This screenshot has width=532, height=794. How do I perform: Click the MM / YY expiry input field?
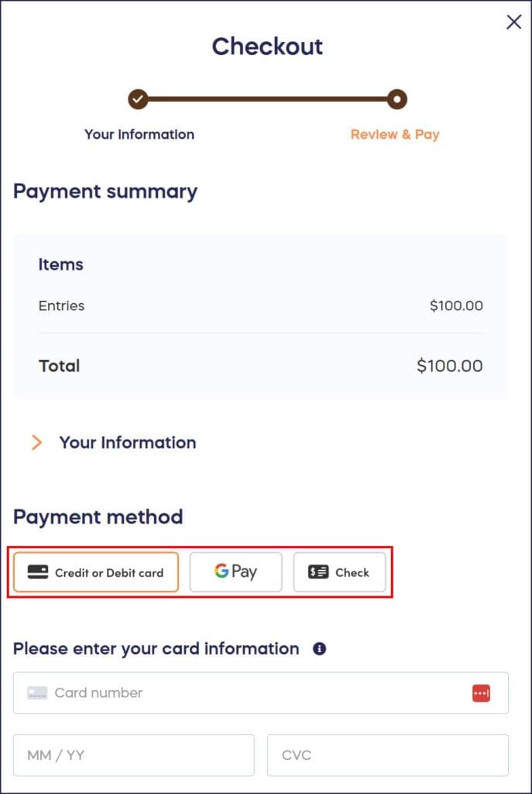pyautogui.click(x=133, y=754)
